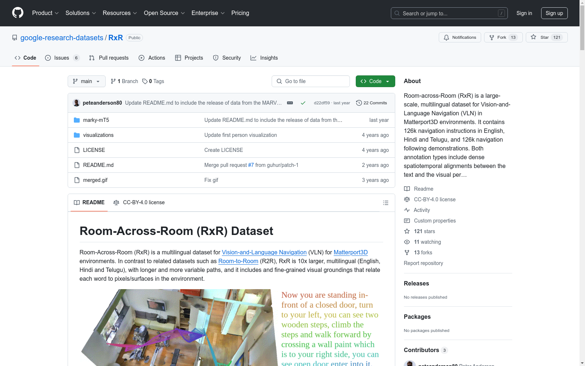Open the Projects tab

(189, 58)
